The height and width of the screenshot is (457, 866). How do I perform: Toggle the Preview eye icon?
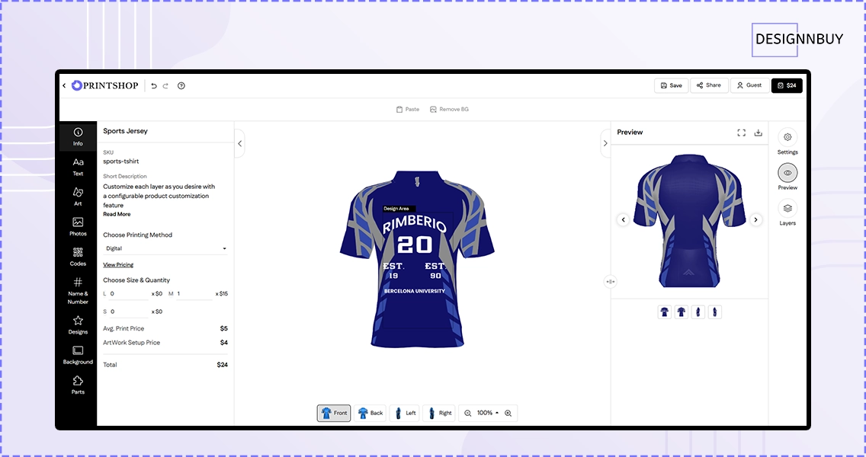(x=787, y=173)
